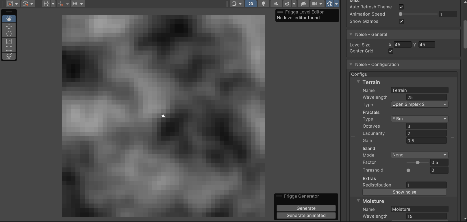Toggle scene audio mute icon
Screen dimensions: 467x222
coord(276,4)
